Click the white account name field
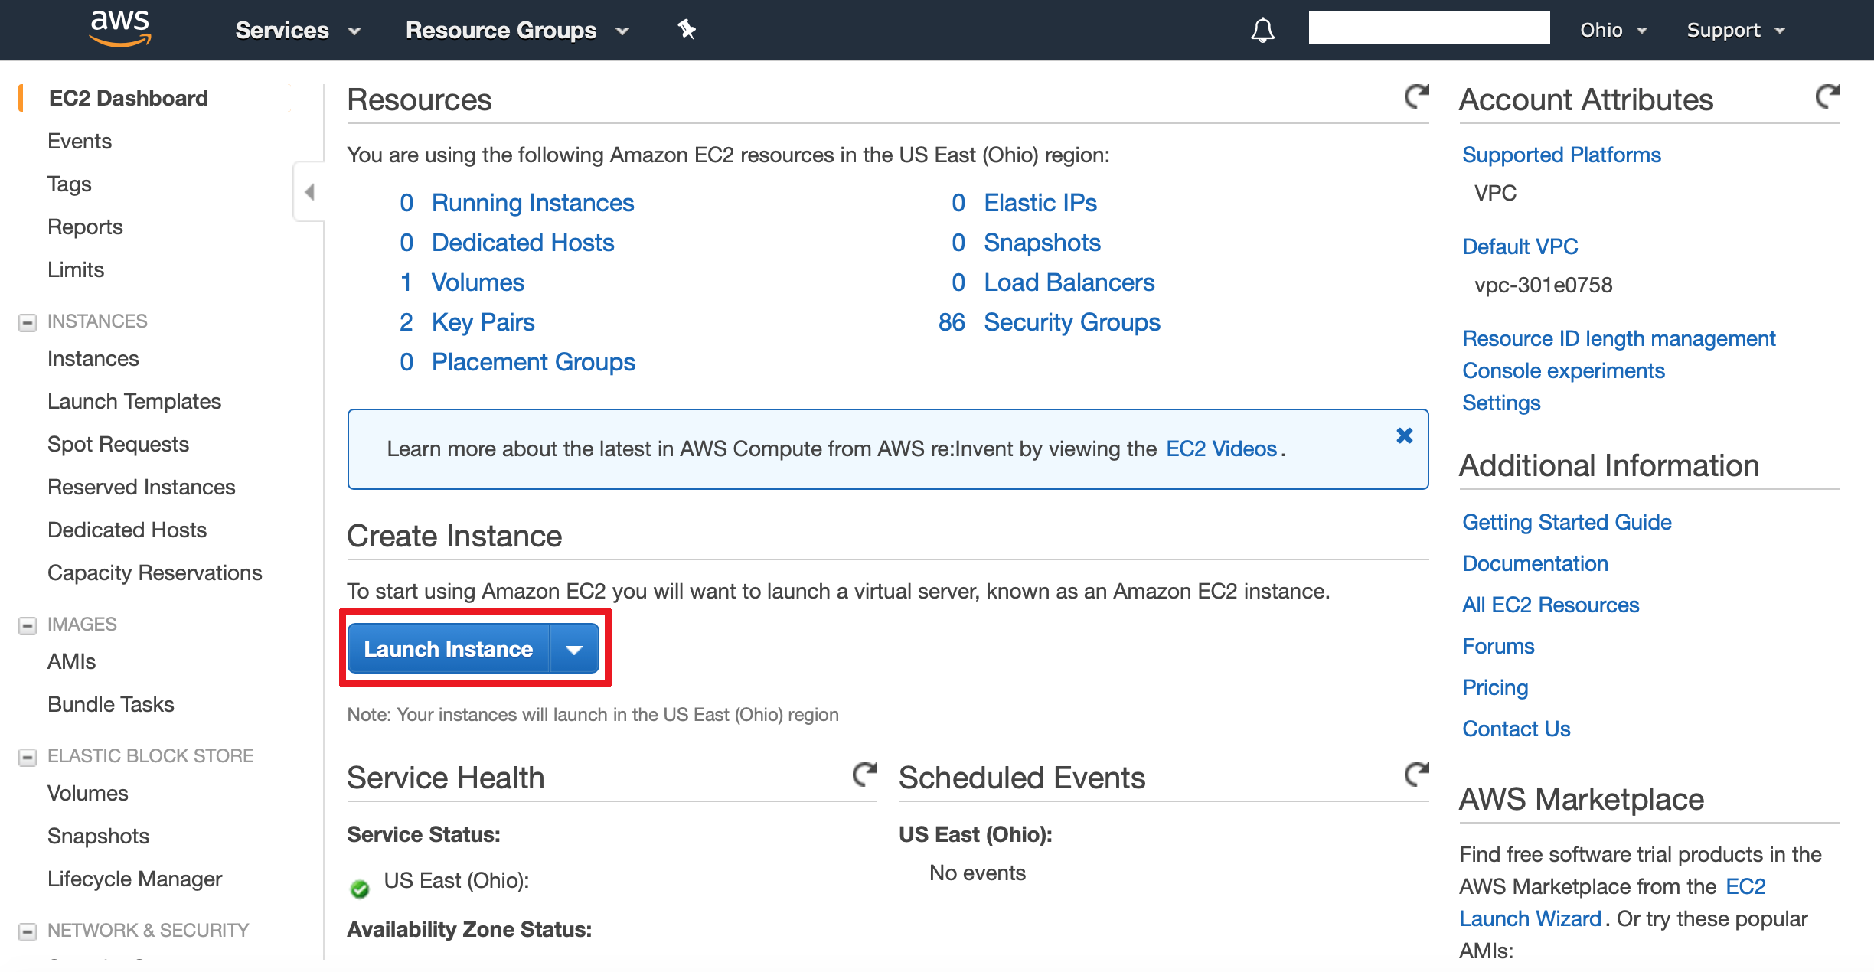 pos(1428,28)
